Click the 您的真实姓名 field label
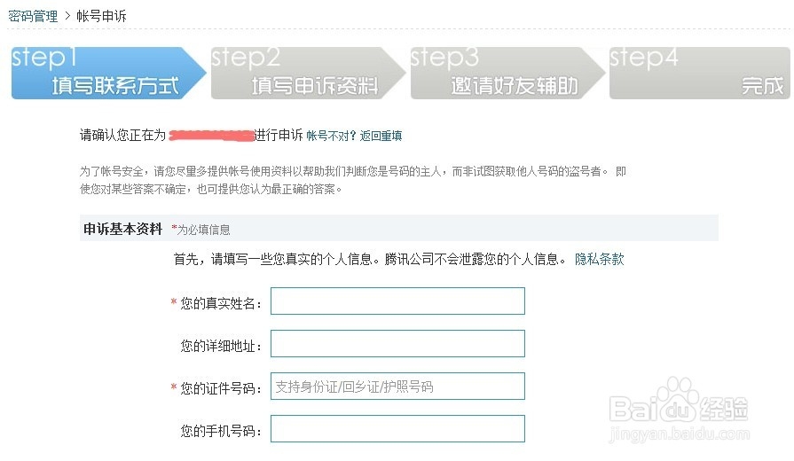Viewport: 794px width, 461px height. coord(221,303)
